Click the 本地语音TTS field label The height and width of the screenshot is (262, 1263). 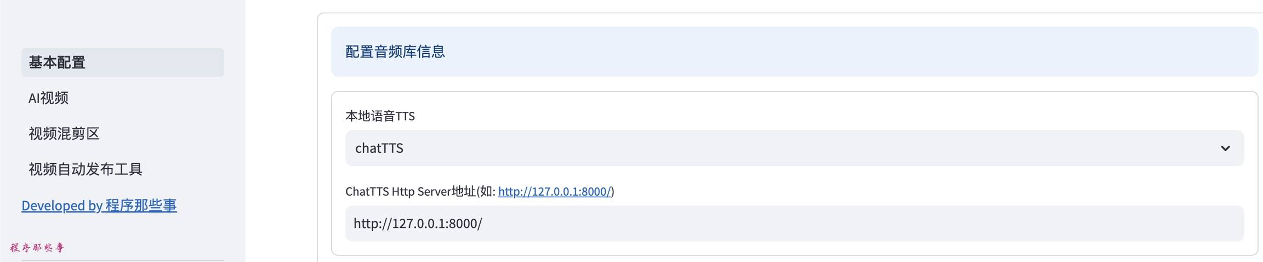(380, 116)
